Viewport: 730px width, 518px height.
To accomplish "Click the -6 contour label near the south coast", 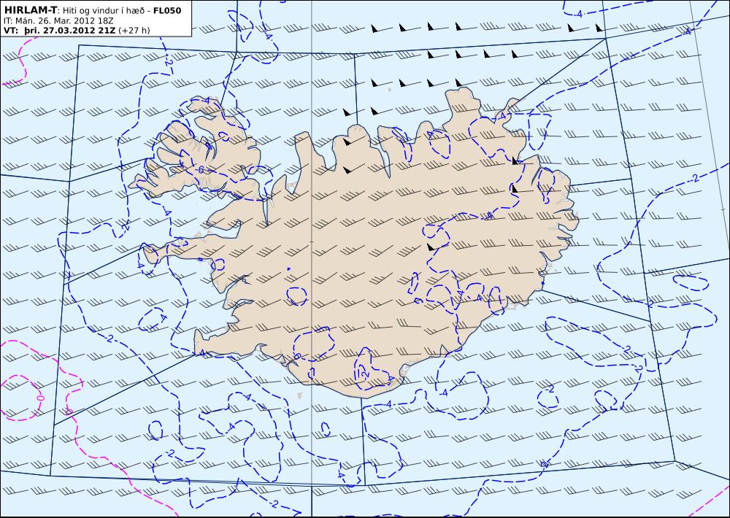I will 296,357.
